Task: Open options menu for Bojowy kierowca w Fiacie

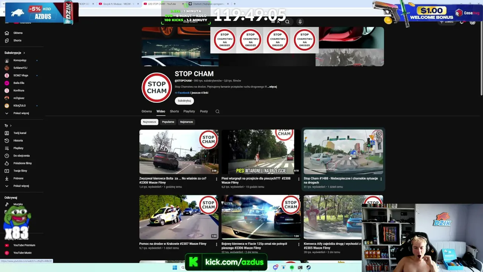Action: click(299, 244)
